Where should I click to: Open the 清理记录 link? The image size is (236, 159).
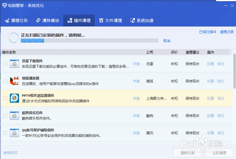tap(227, 32)
